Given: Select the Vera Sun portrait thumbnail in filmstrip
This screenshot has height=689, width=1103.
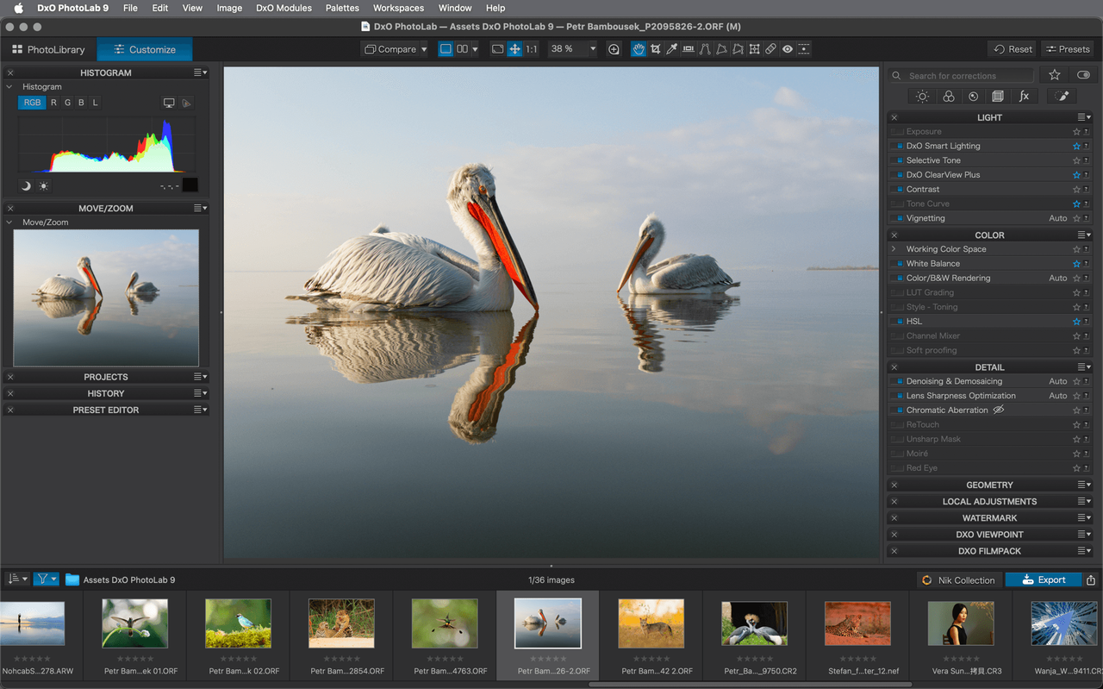Looking at the screenshot, I should (x=961, y=623).
